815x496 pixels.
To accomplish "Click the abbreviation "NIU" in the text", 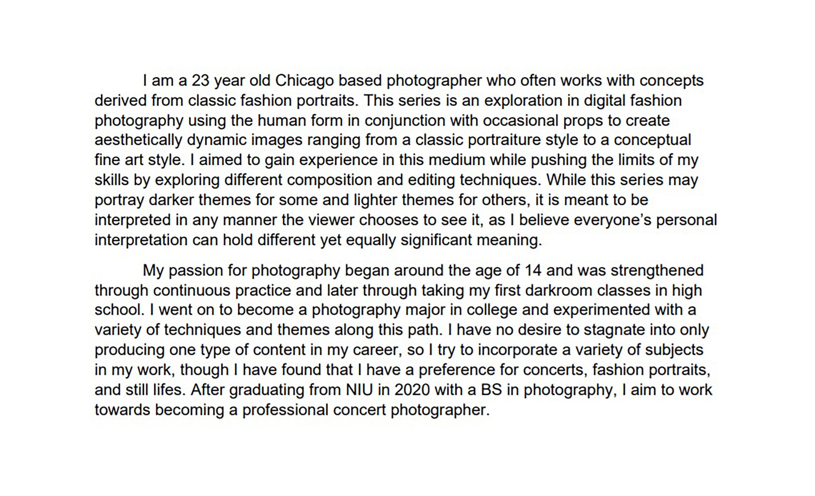I will pyautogui.click(x=359, y=390).
